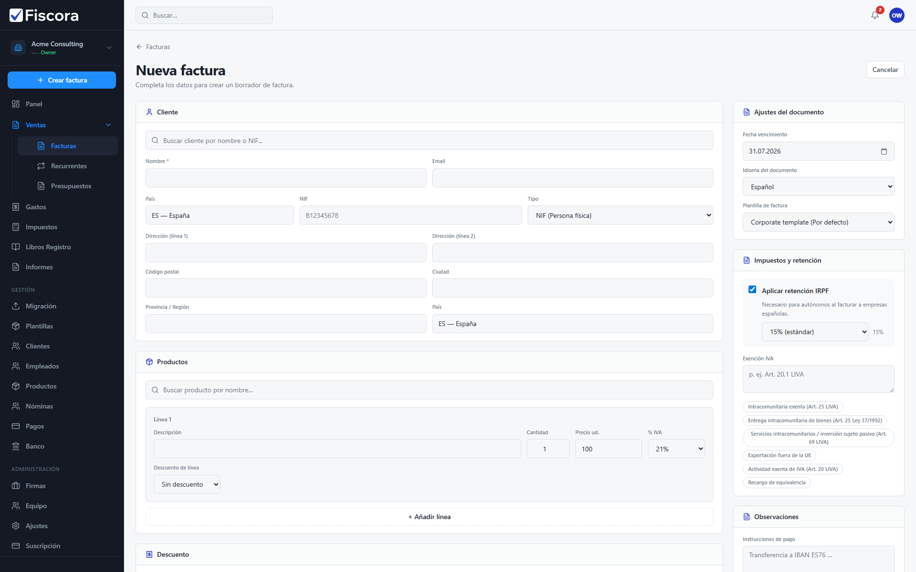The height and width of the screenshot is (572, 916).
Task: Open Descuento de línea dropdown
Action: click(187, 484)
